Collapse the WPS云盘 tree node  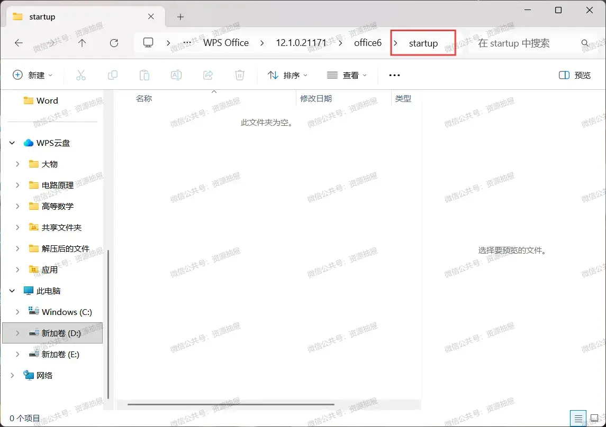point(12,143)
